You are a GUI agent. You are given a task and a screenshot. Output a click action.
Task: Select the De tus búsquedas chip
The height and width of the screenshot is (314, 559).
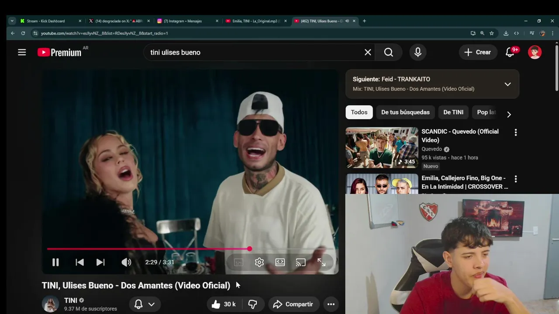[x=405, y=112]
